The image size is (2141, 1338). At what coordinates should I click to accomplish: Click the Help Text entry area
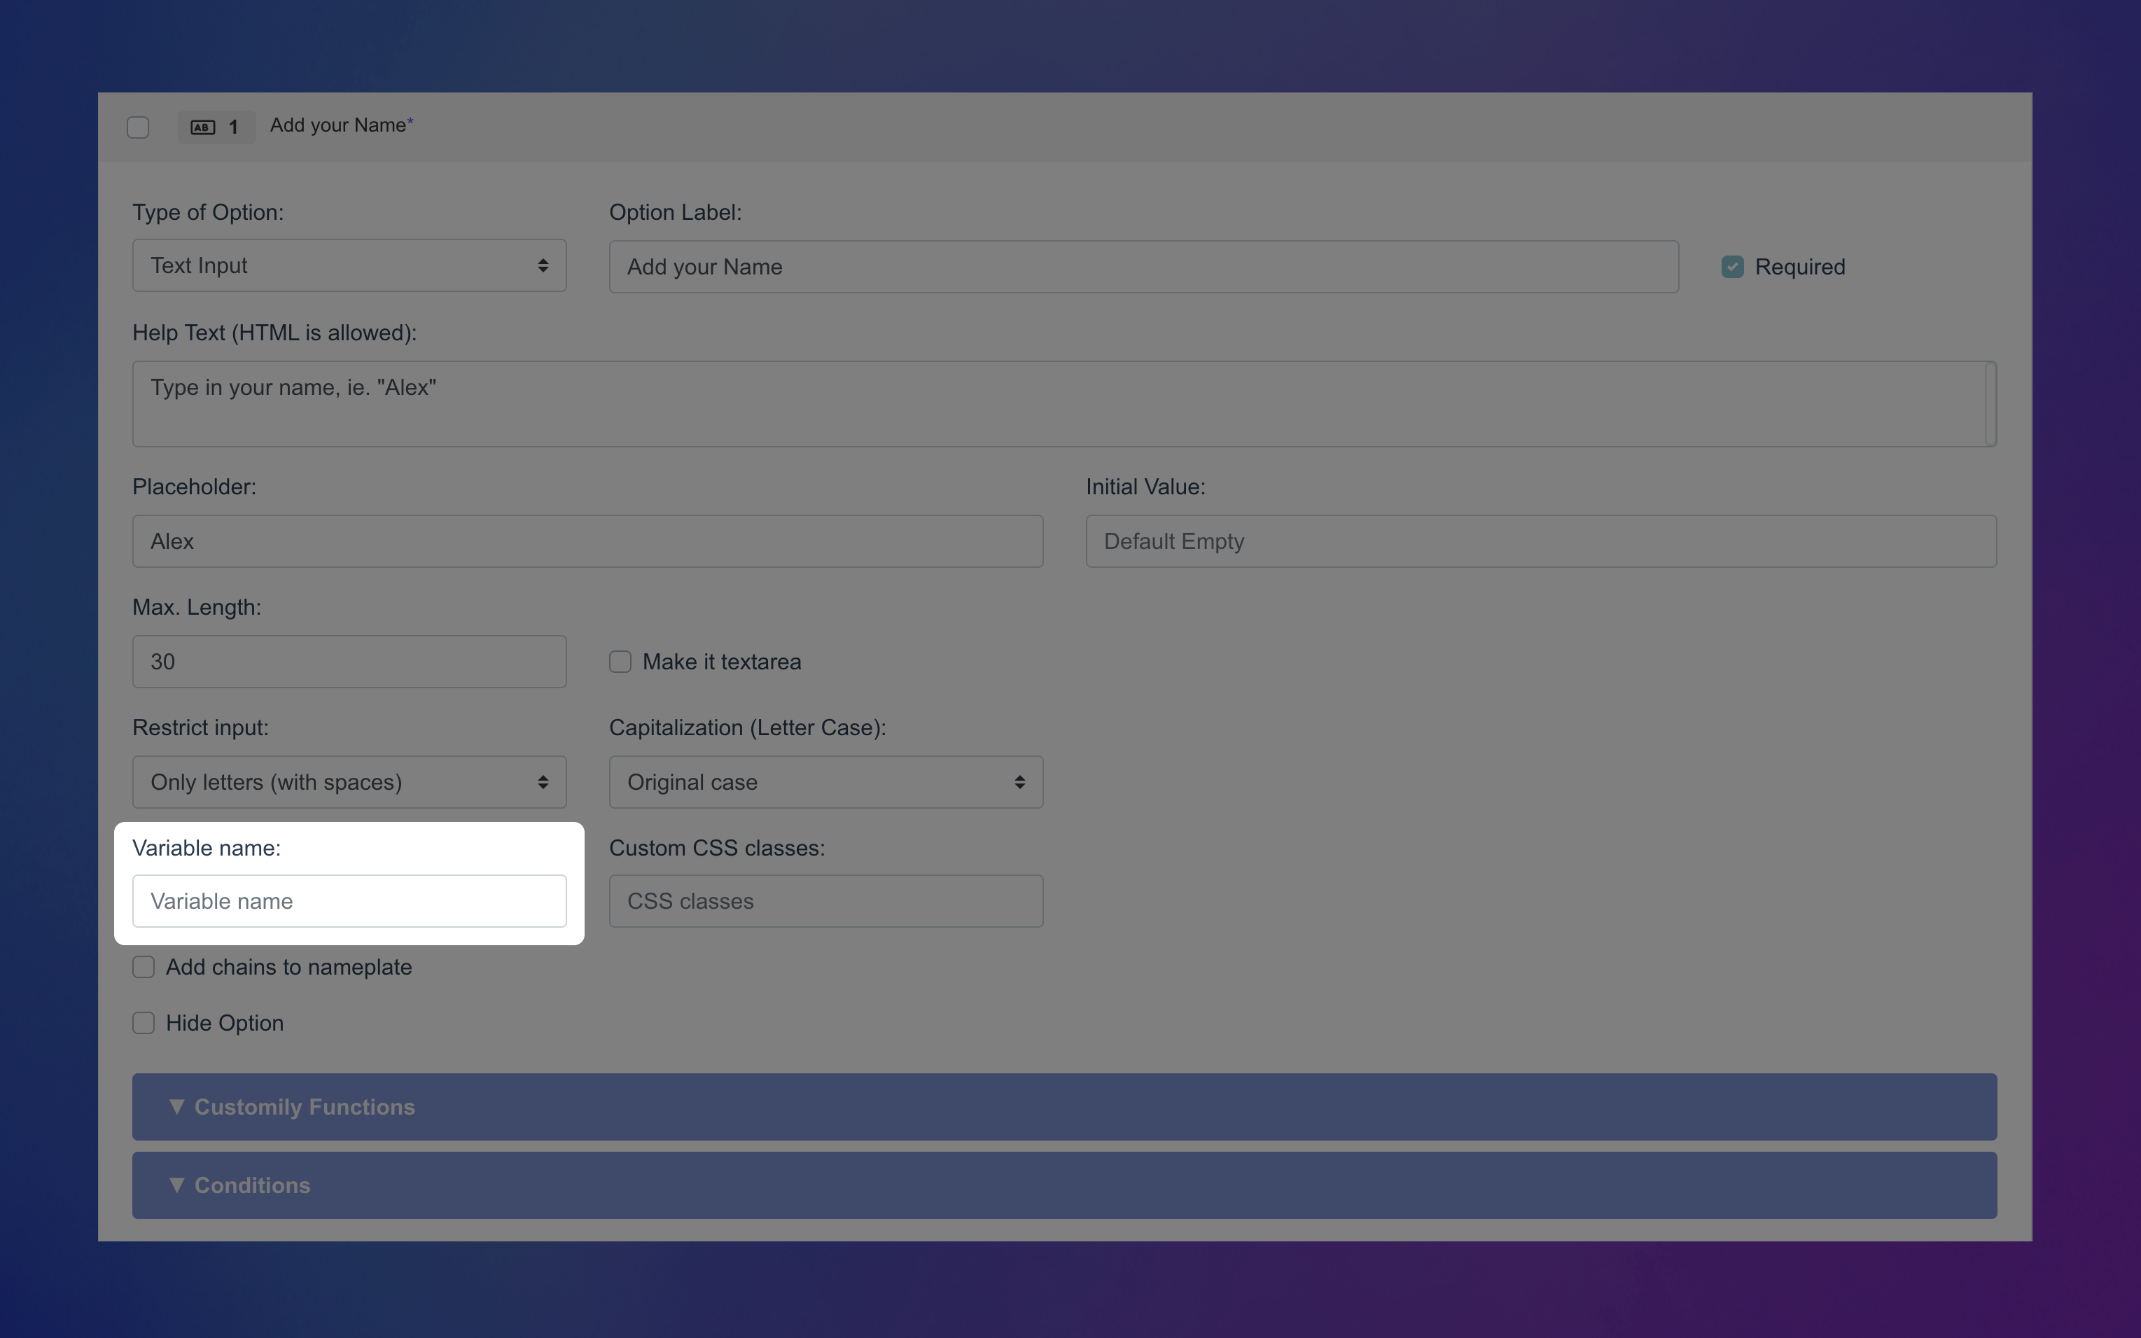(x=1061, y=403)
